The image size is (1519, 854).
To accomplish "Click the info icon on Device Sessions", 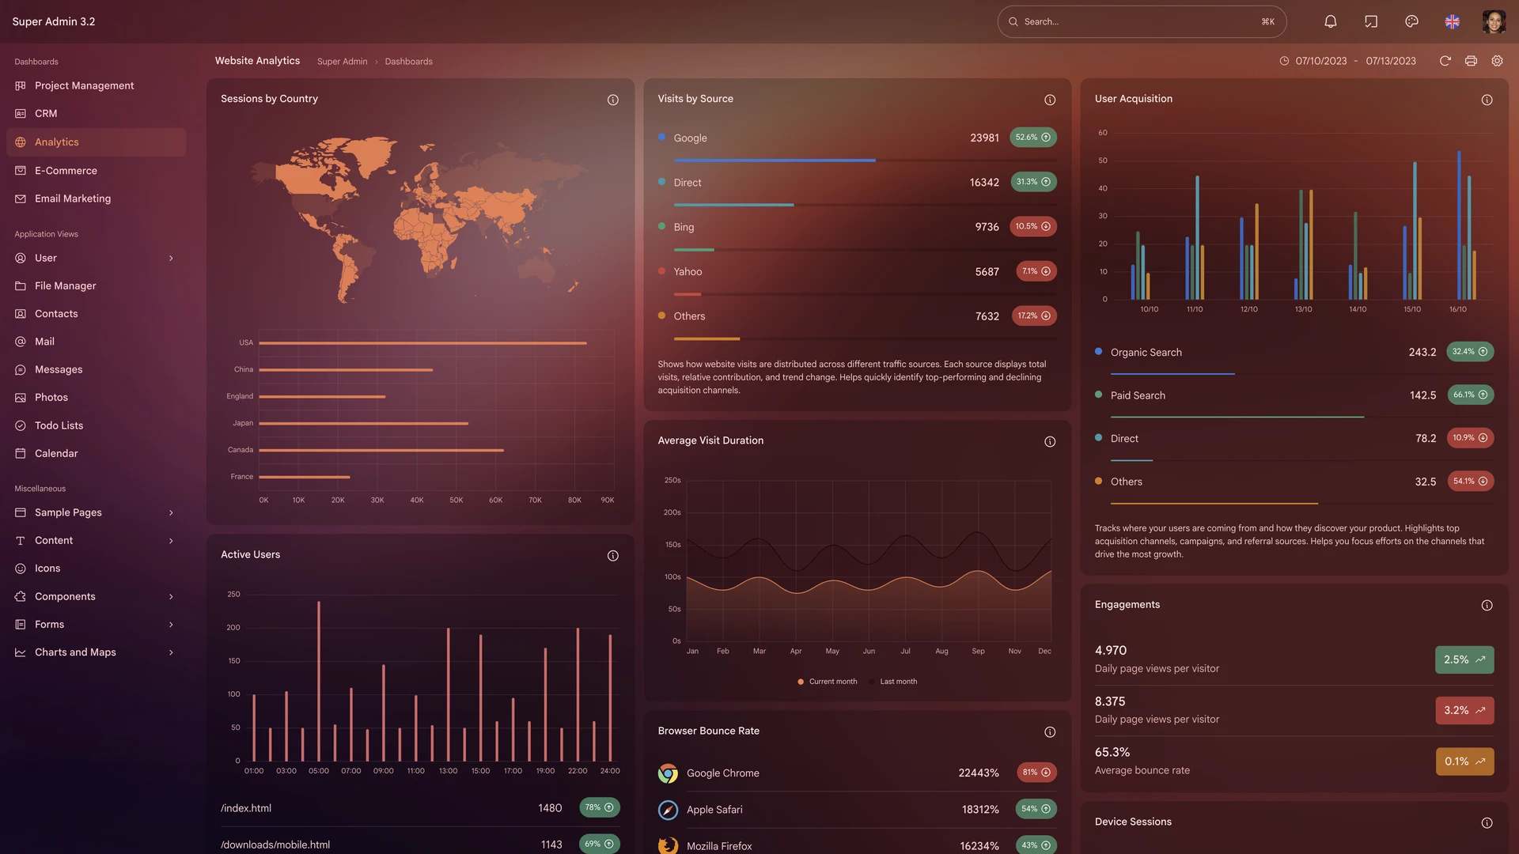I will (1487, 822).
